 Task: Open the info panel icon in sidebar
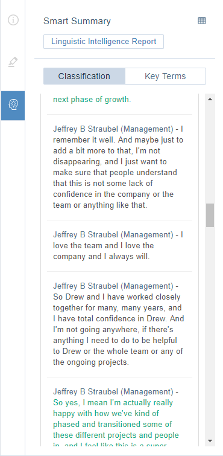[x=13, y=20]
